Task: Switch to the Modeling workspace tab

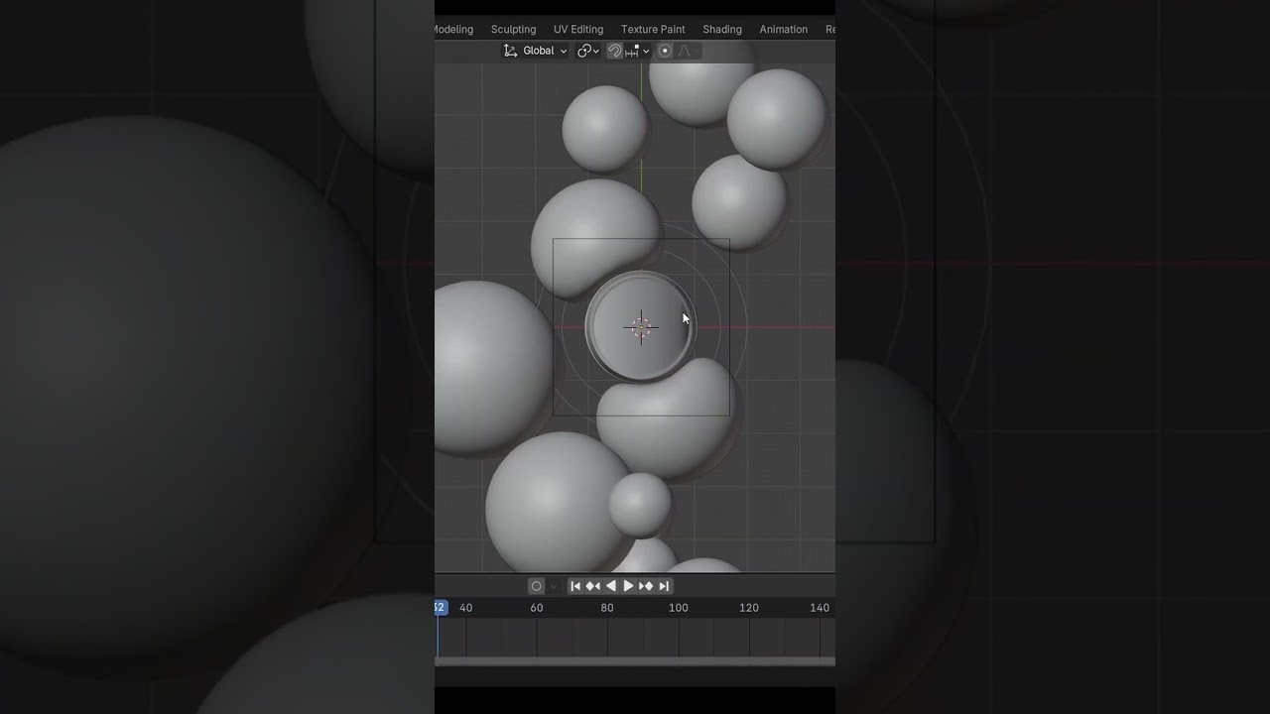Action: pyautogui.click(x=453, y=30)
